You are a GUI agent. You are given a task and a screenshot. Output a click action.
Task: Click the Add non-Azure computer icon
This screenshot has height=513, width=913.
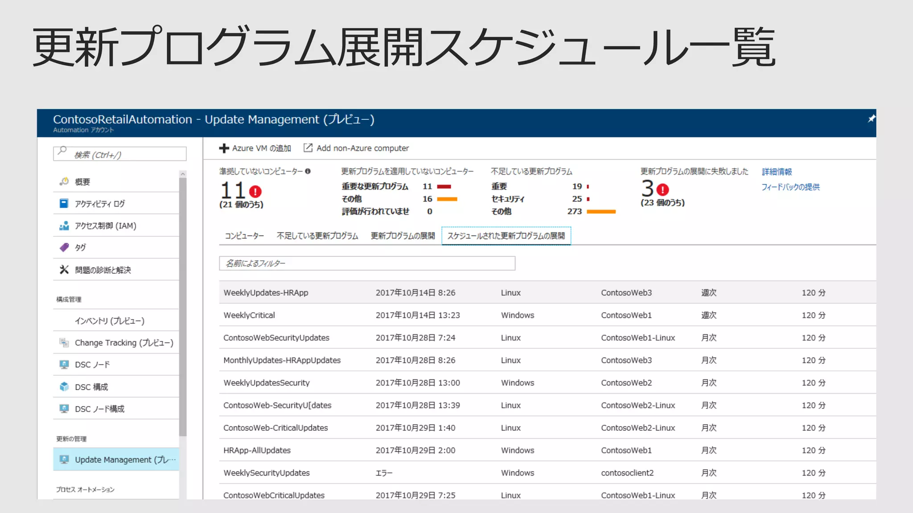click(308, 148)
